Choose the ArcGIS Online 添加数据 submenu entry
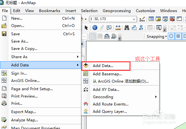 pyautogui.click(x=120, y=81)
